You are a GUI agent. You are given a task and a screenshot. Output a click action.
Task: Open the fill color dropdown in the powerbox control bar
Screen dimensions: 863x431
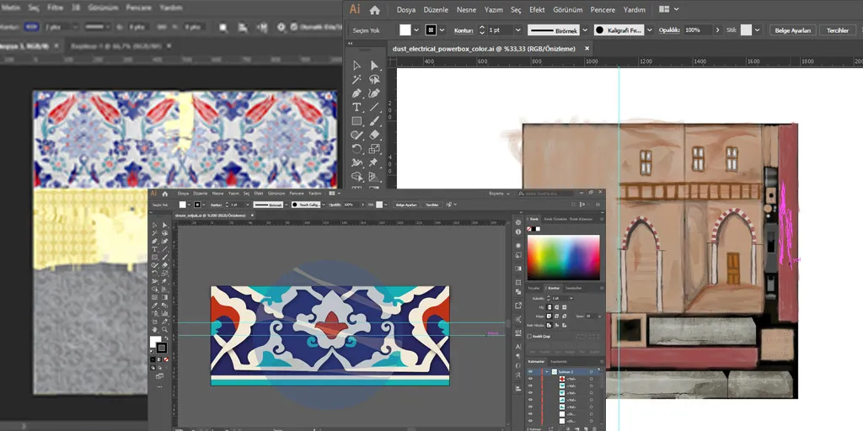point(416,30)
